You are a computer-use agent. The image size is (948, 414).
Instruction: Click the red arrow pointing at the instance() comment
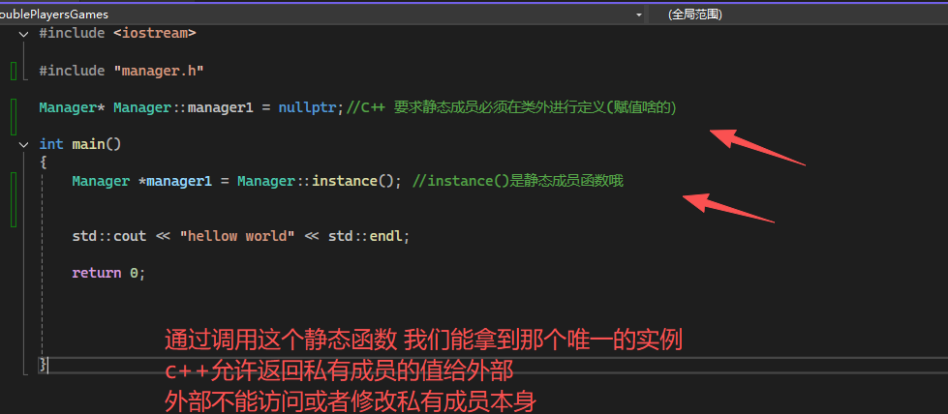pyautogui.click(x=728, y=208)
